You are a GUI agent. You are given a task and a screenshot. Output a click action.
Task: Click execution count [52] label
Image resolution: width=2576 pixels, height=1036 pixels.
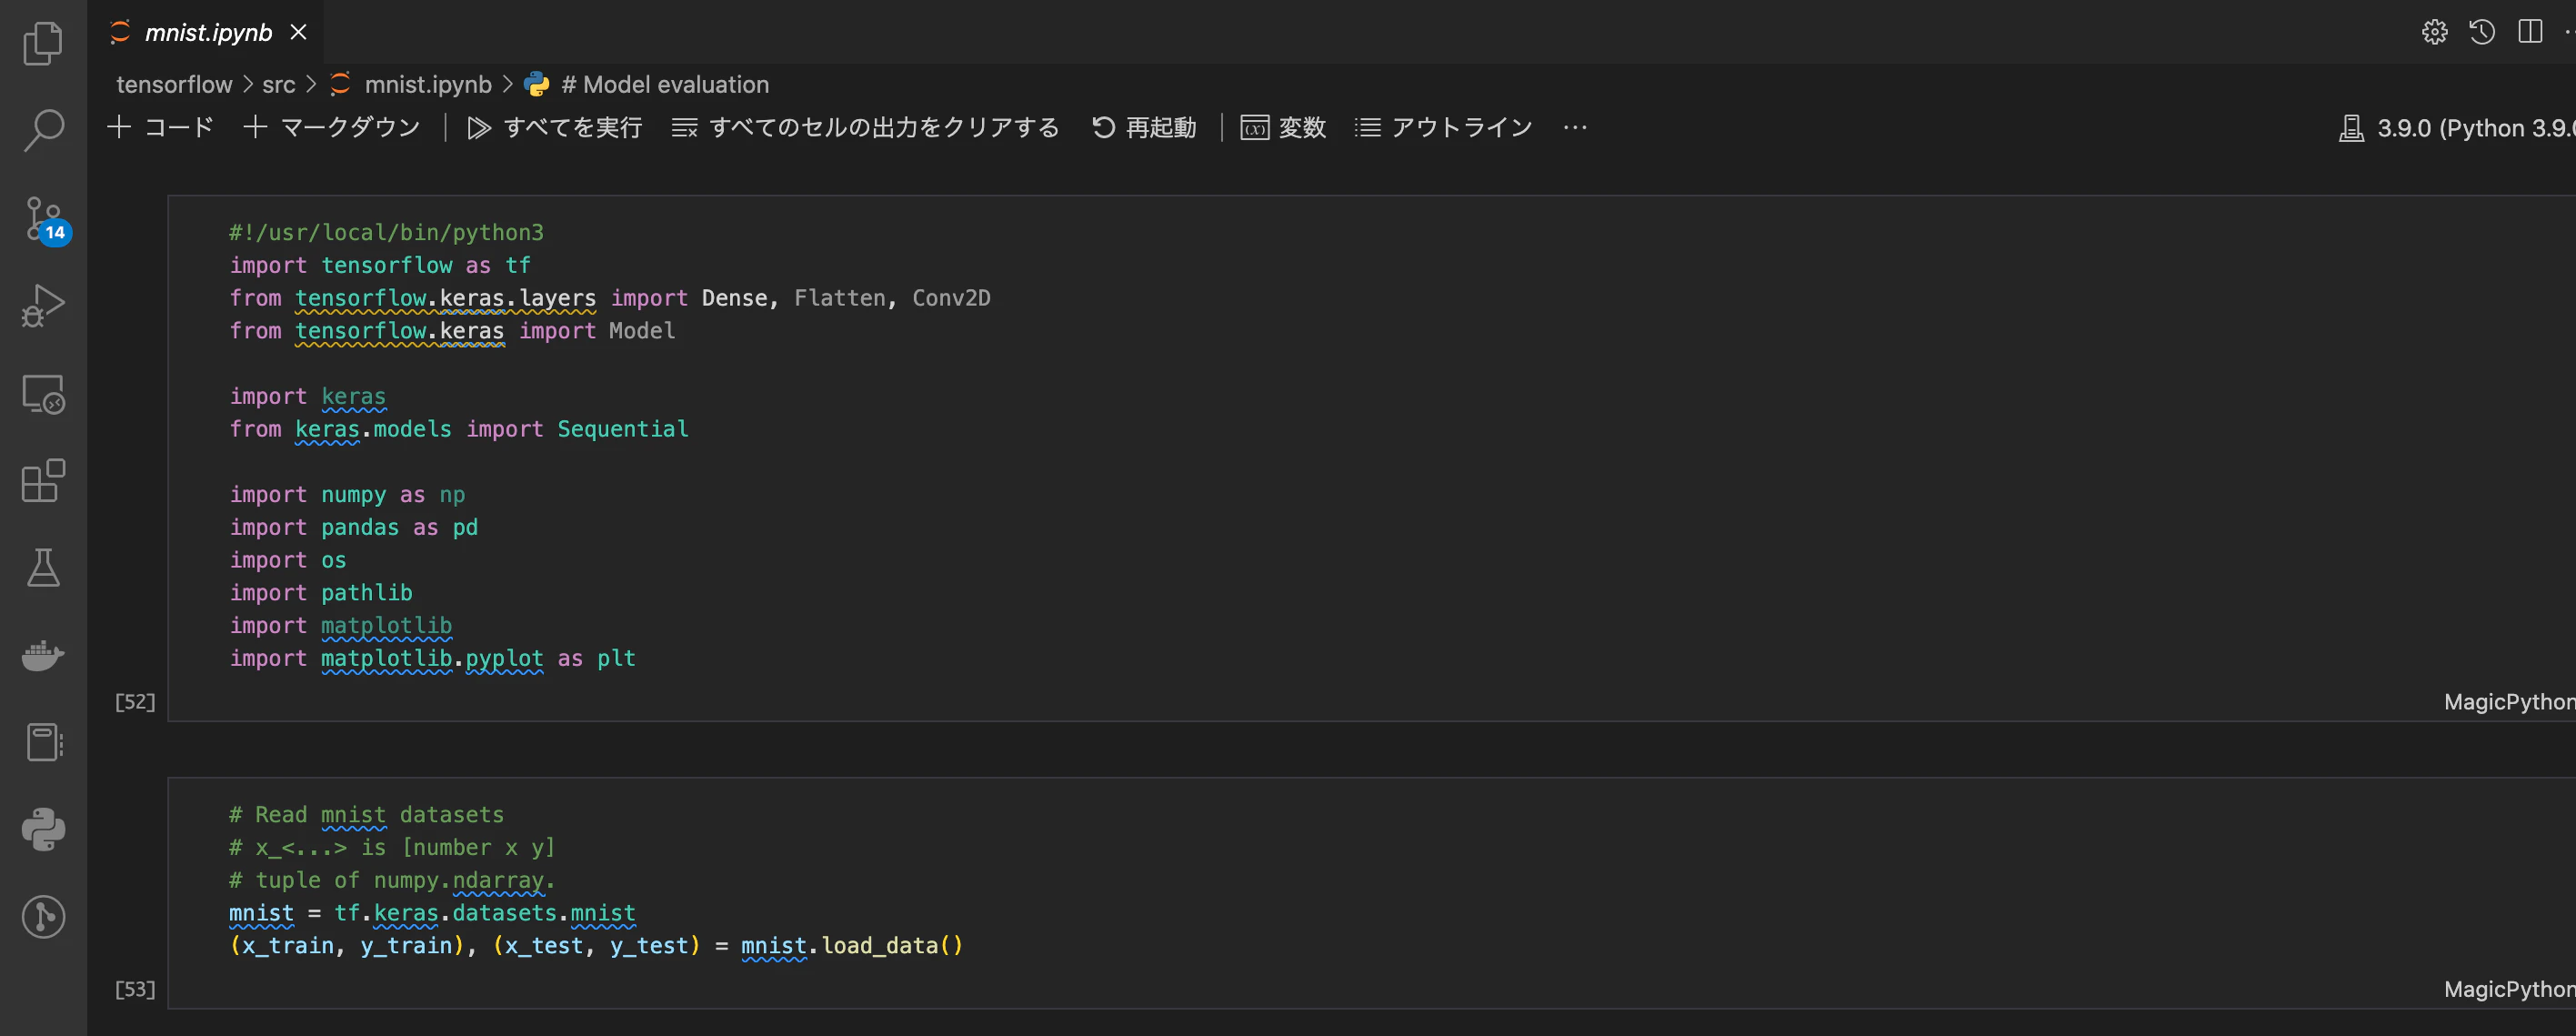click(135, 702)
